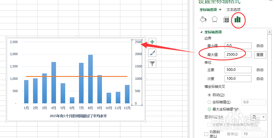Click the 坐标轴值 value field
The image size is (276, 138).
coord(254,102)
